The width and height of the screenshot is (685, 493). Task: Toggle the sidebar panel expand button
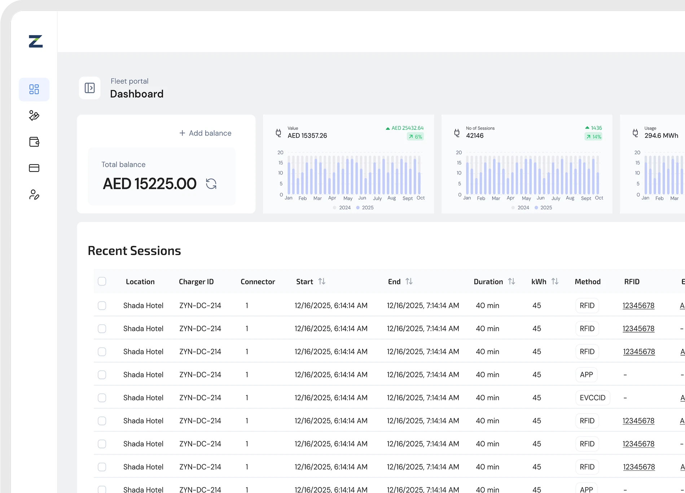pos(90,88)
